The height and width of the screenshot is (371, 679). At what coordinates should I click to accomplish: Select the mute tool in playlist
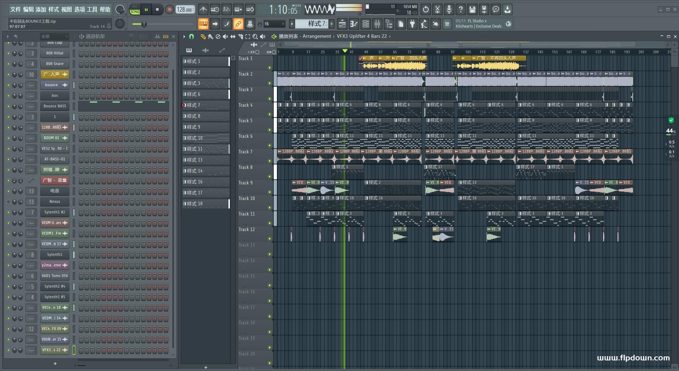coord(225,36)
